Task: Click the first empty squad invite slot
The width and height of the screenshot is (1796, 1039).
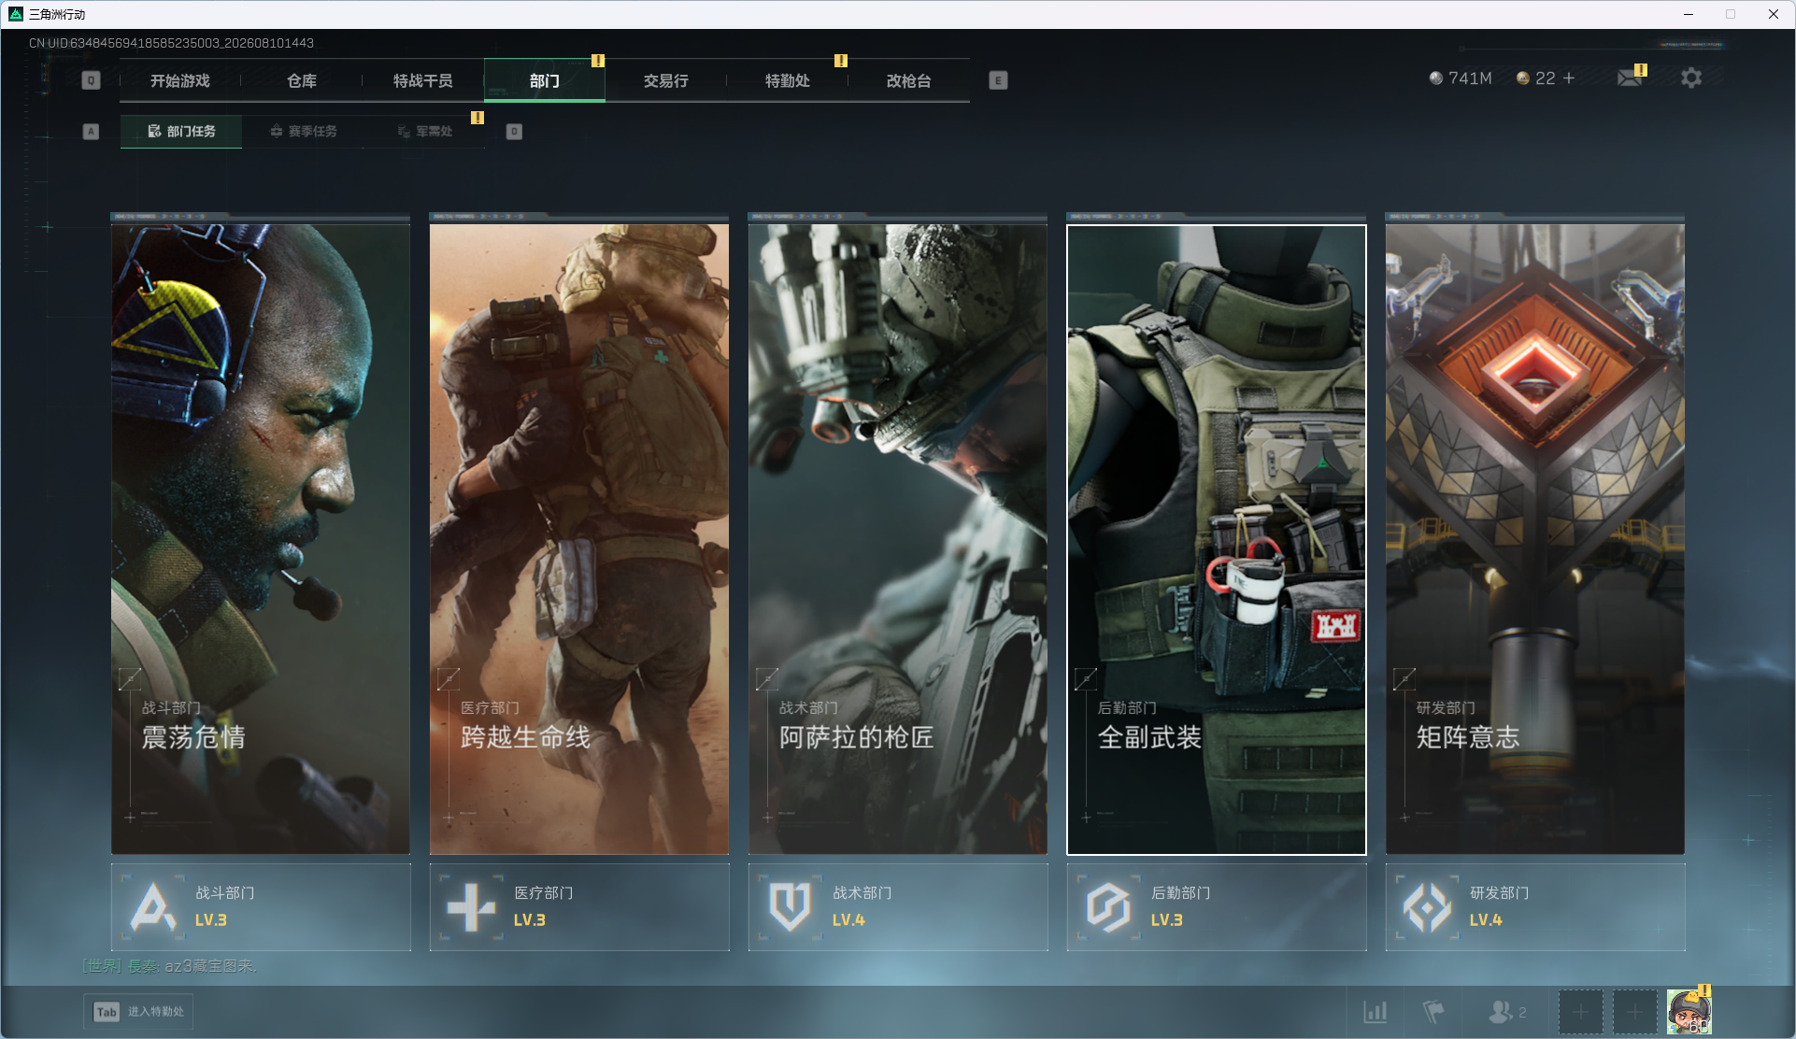Action: (1580, 1012)
